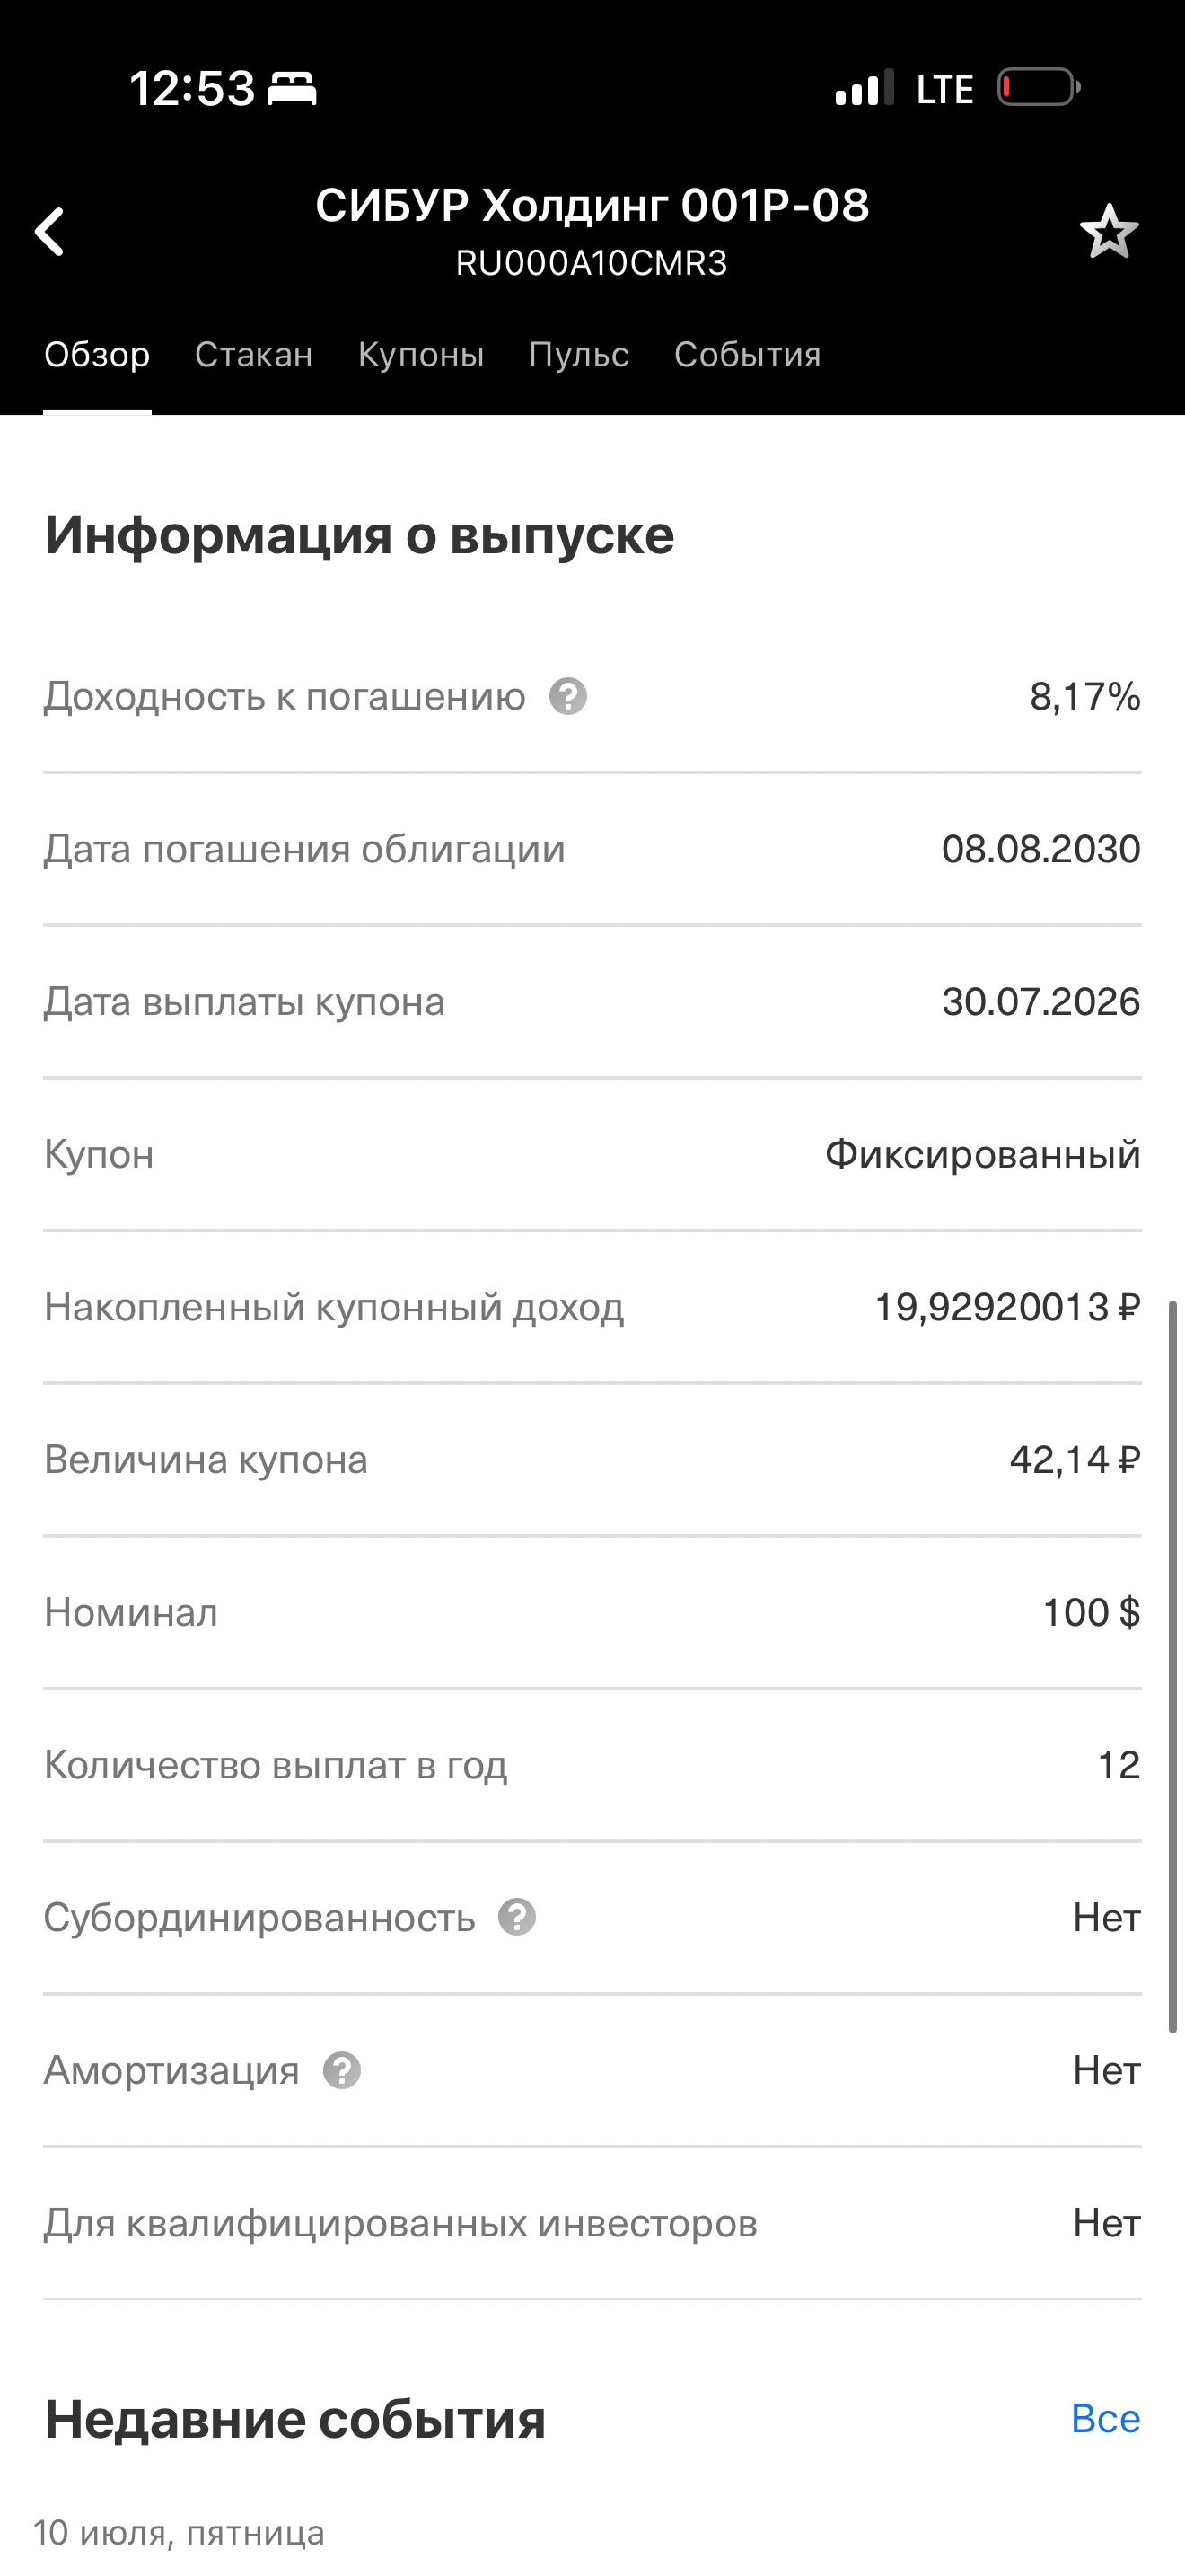
Task: Tap the Накопленный купонный доход value
Action: (1007, 1307)
